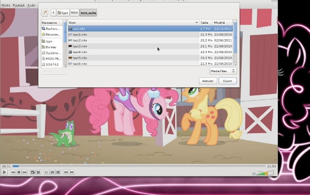Sort files by Modifié column
This screenshot has width=310, height=195.
click(223, 23)
